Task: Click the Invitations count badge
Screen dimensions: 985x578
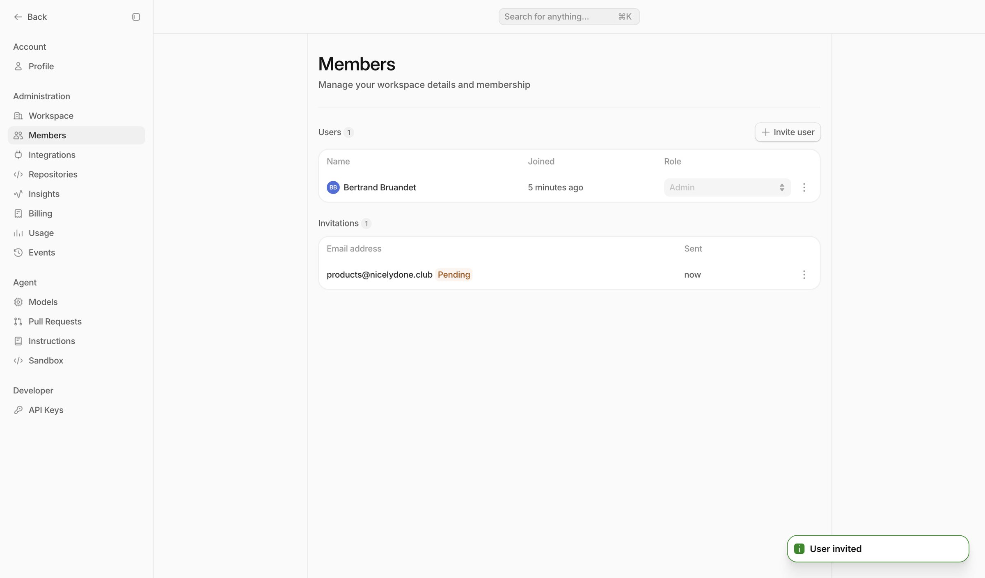Action: pyautogui.click(x=366, y=224)
